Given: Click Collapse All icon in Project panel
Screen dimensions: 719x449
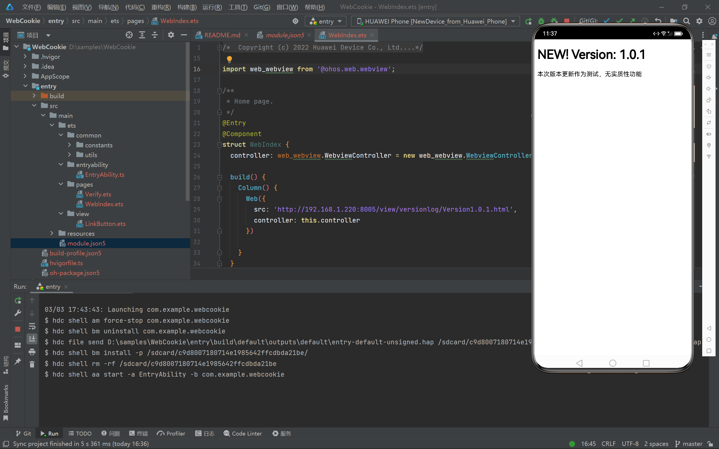Looking at the screenshot, I should point(155,35).
